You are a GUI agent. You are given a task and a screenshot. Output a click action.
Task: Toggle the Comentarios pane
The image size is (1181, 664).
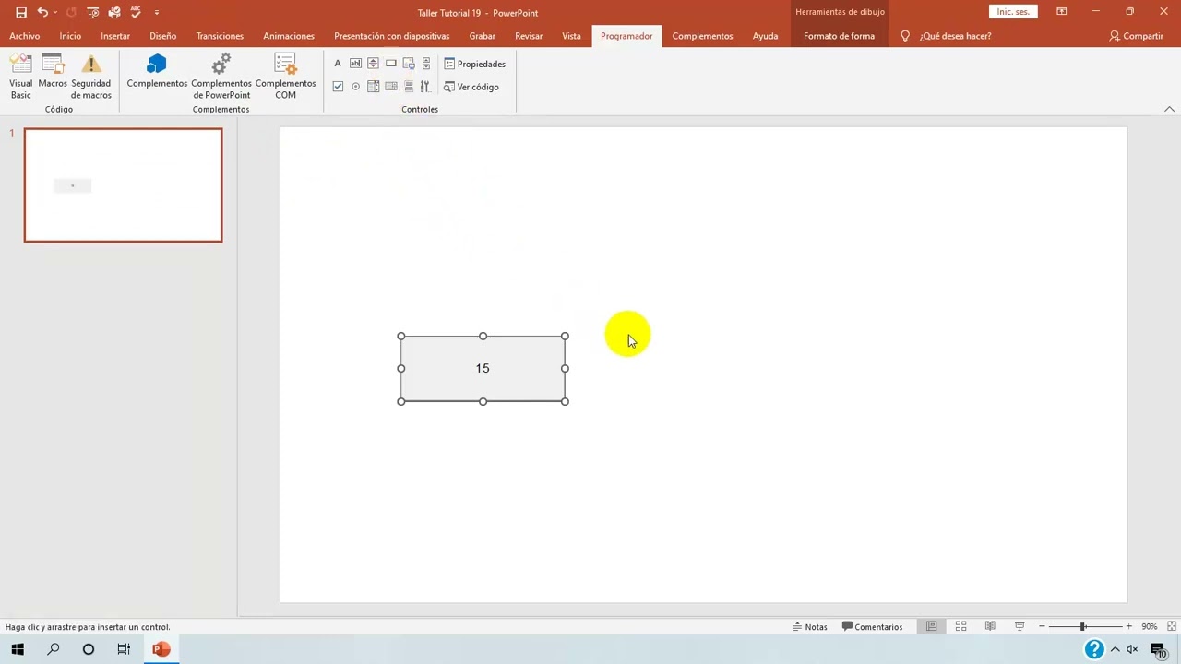tap(872, 627)
